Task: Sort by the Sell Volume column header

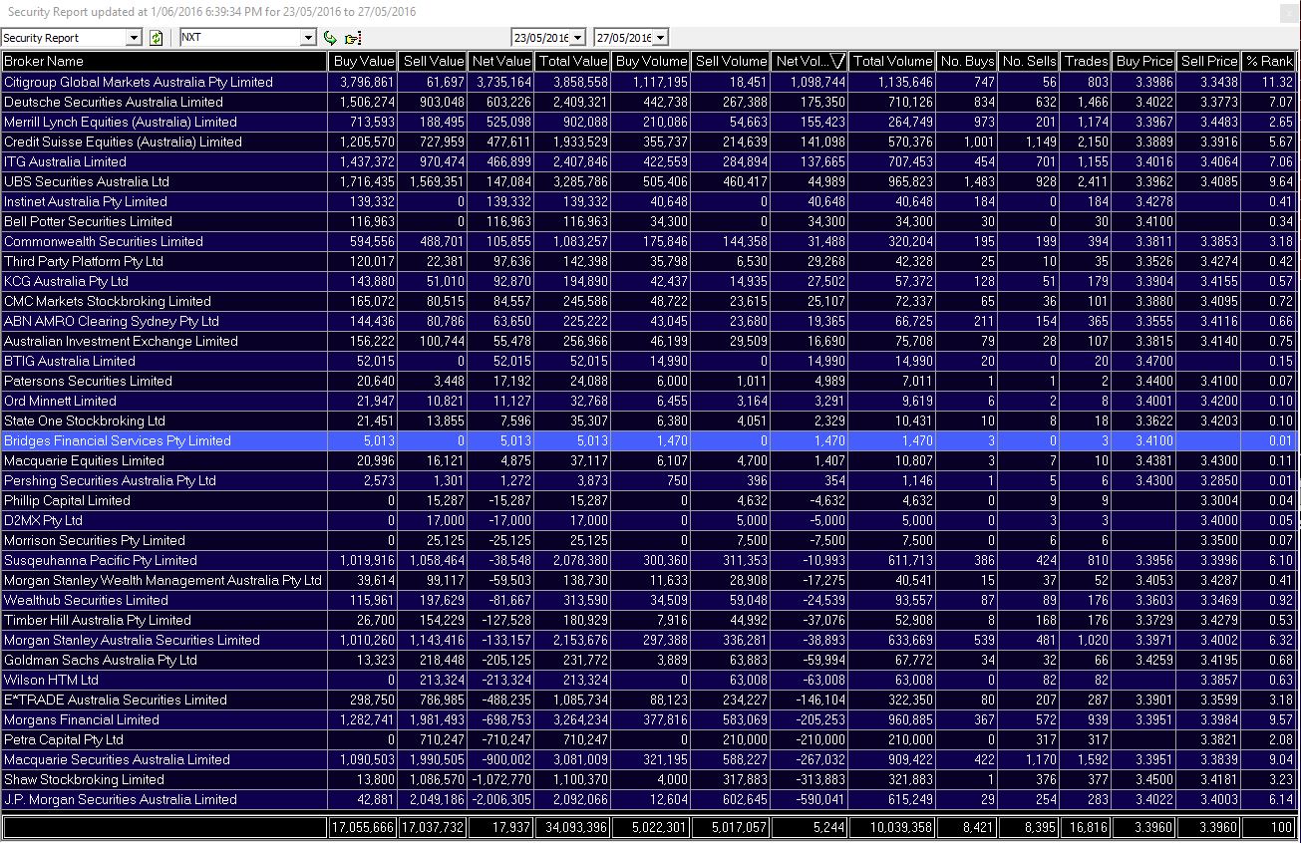Action: (x=731, y=62)
